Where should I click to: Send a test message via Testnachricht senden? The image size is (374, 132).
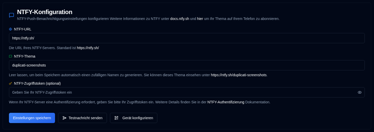82,118
